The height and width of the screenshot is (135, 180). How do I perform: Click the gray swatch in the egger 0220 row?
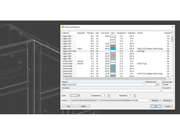click(113, 54)
